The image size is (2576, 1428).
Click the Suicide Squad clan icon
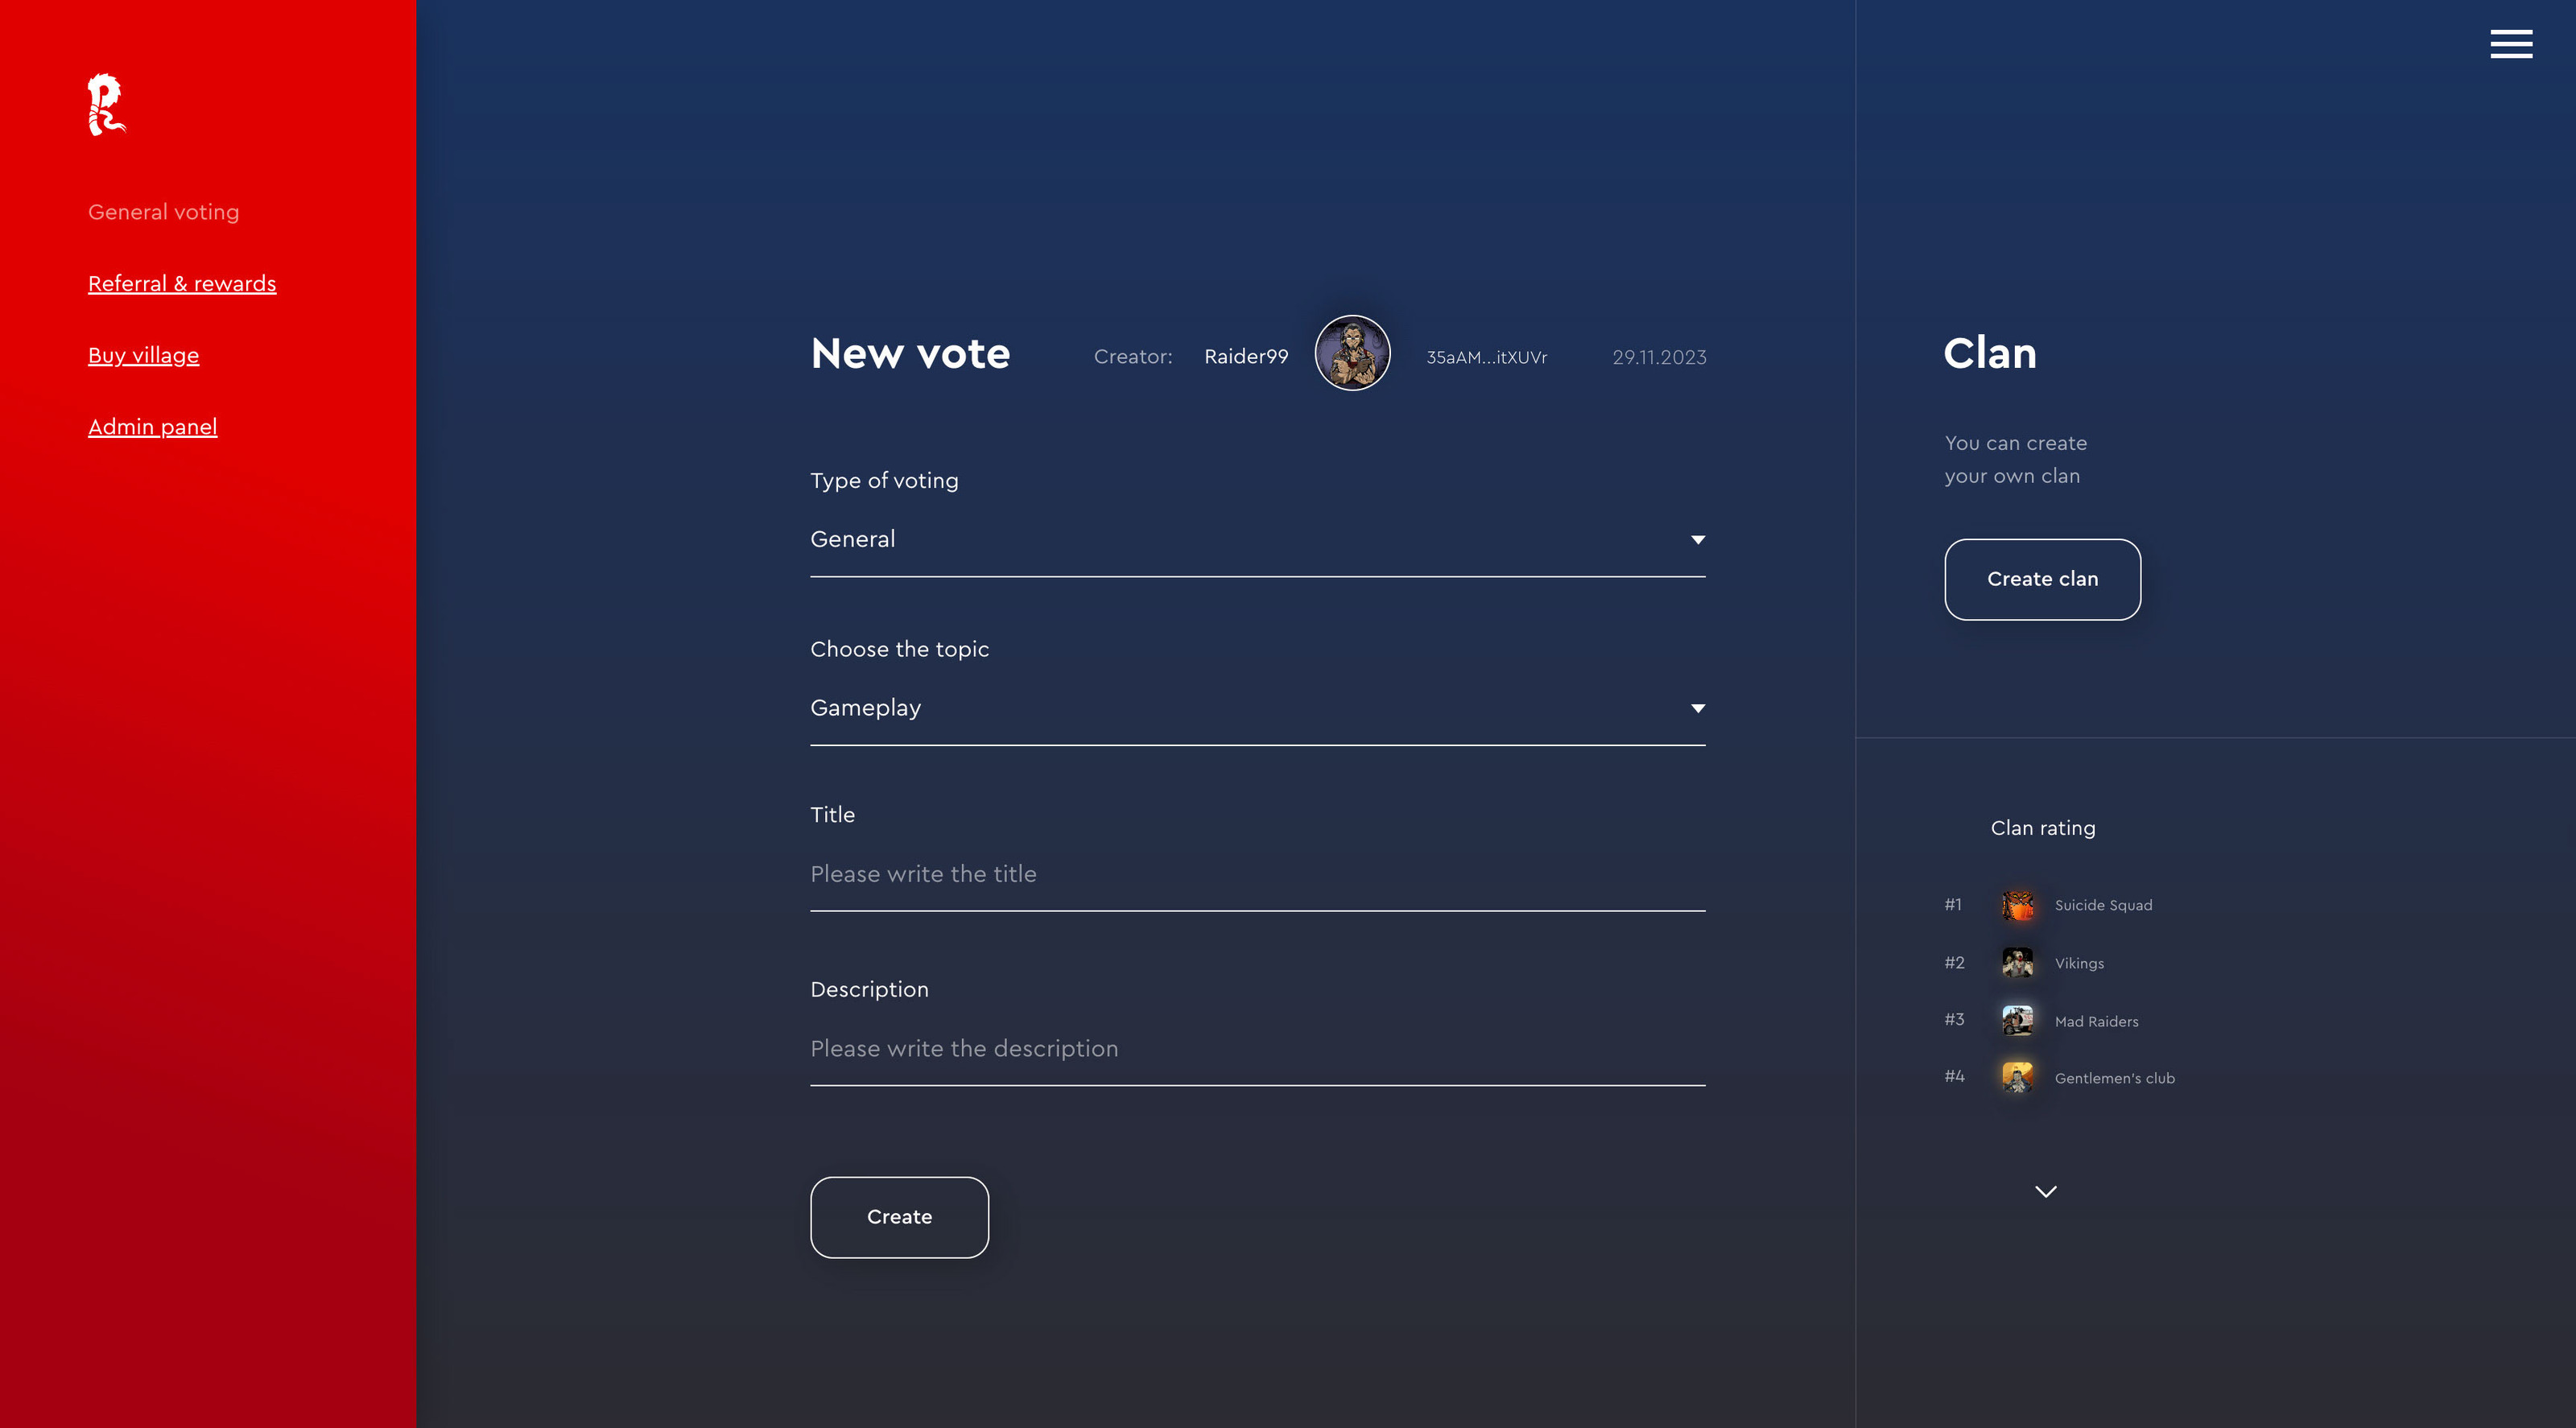tap(2017, 905)
